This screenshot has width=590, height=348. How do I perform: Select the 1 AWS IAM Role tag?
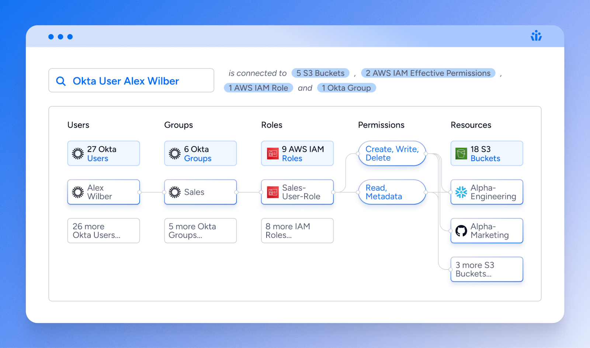point(258,88)
